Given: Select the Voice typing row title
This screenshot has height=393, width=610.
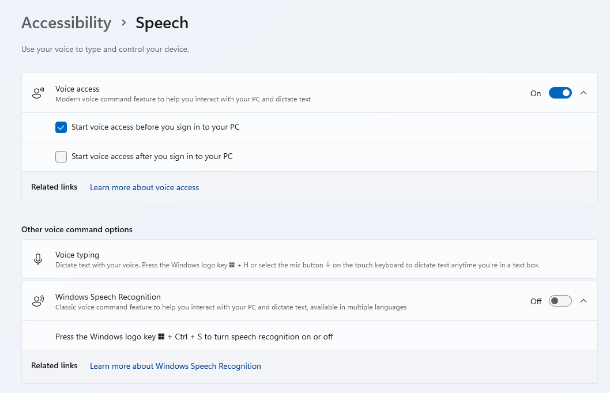Looking at the screenshot, I should (77, 255).
